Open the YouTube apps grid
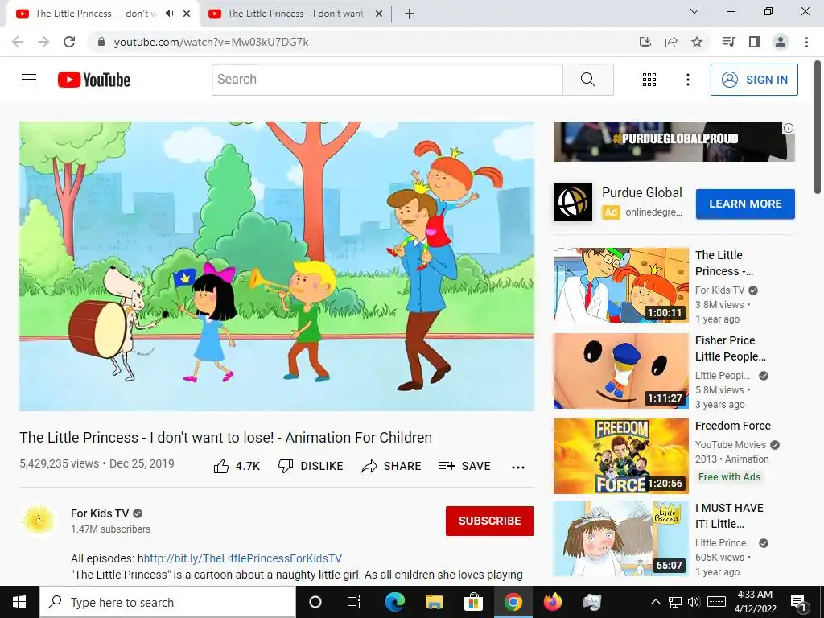The width and height of the screenshot is (824, 618). click(649, 80)
